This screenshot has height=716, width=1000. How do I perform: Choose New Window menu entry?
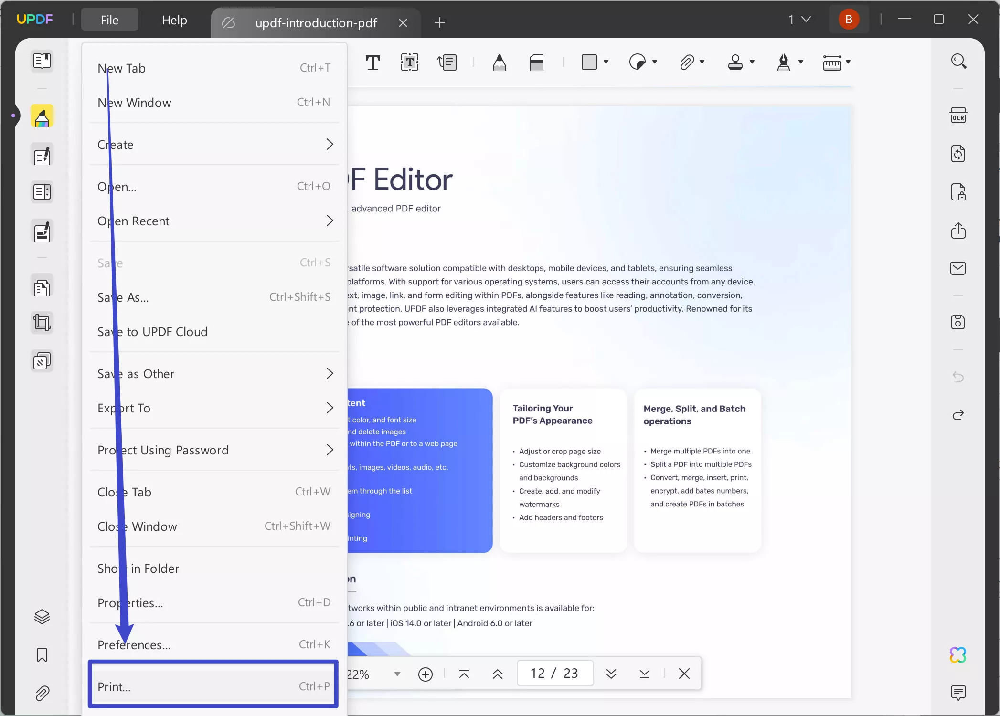tap(214, 103)
